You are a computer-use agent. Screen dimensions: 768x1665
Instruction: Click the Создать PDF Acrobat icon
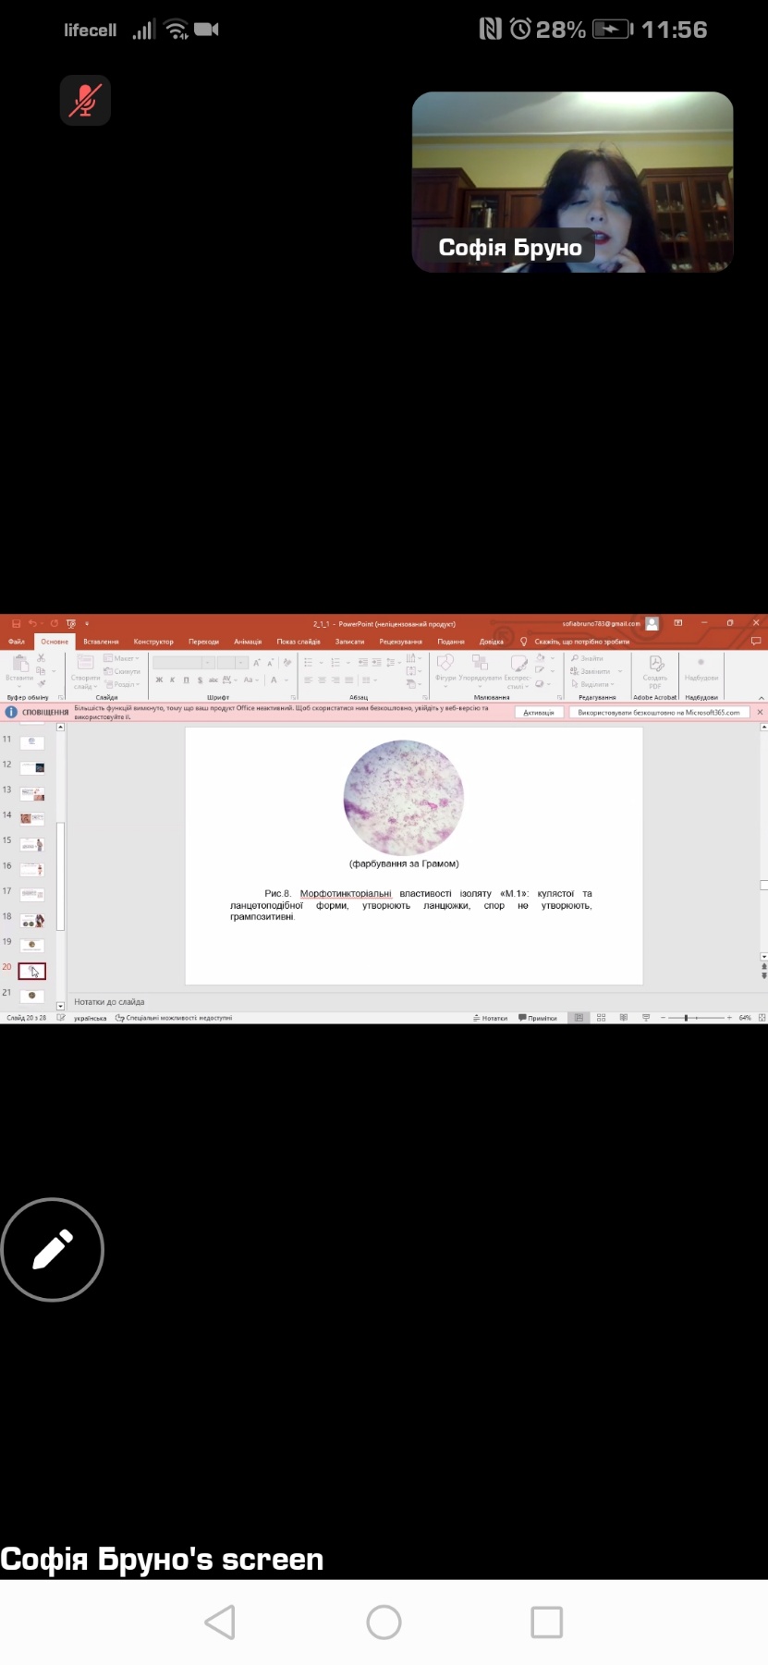coord(655,668)
